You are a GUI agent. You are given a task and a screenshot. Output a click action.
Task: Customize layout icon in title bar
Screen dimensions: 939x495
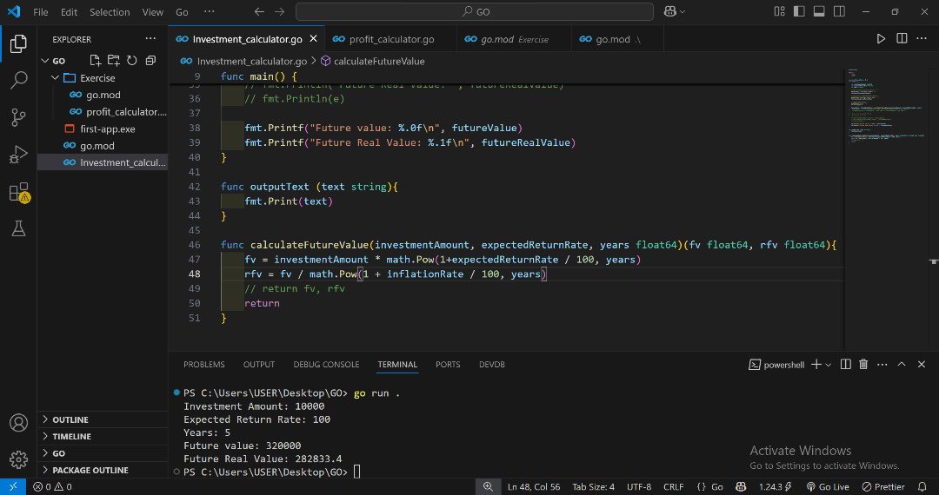coord(779,11)
